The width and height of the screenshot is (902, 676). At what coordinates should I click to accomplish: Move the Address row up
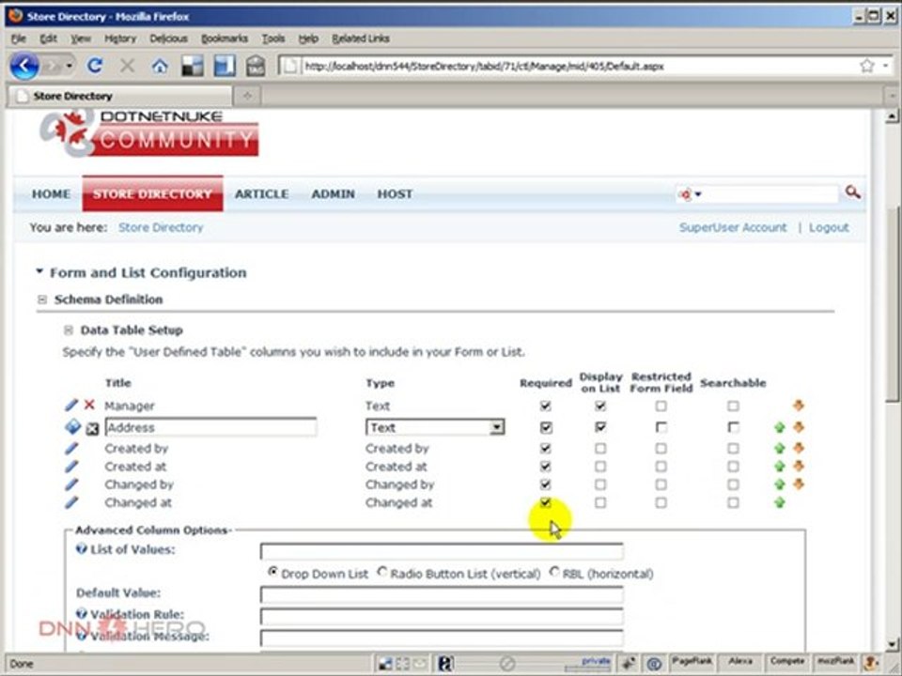(780, 428)
